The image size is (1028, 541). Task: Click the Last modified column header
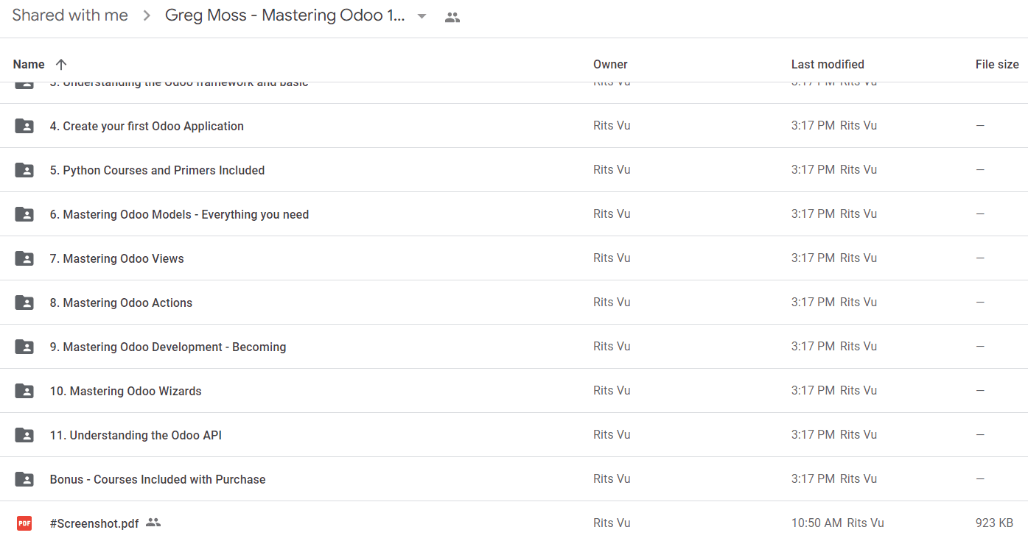828,64
